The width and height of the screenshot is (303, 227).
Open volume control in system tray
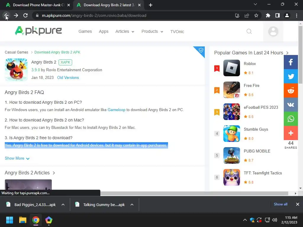274,220
